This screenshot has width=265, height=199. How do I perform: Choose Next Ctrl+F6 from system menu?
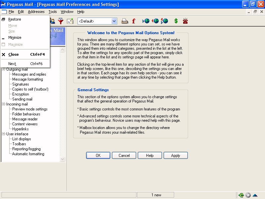tap(25, 64)
